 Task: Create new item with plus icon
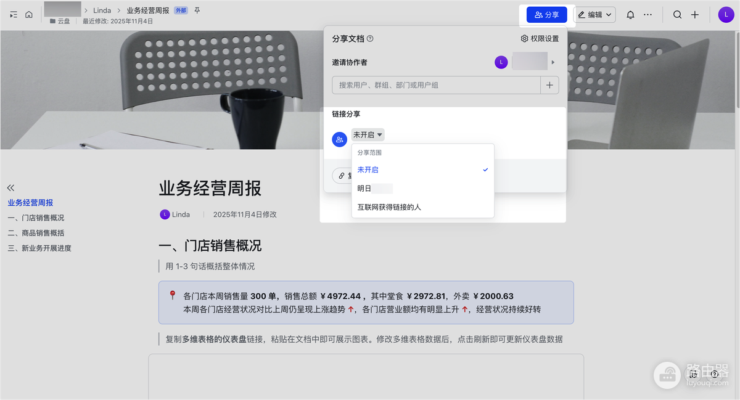tap(695, 15)
